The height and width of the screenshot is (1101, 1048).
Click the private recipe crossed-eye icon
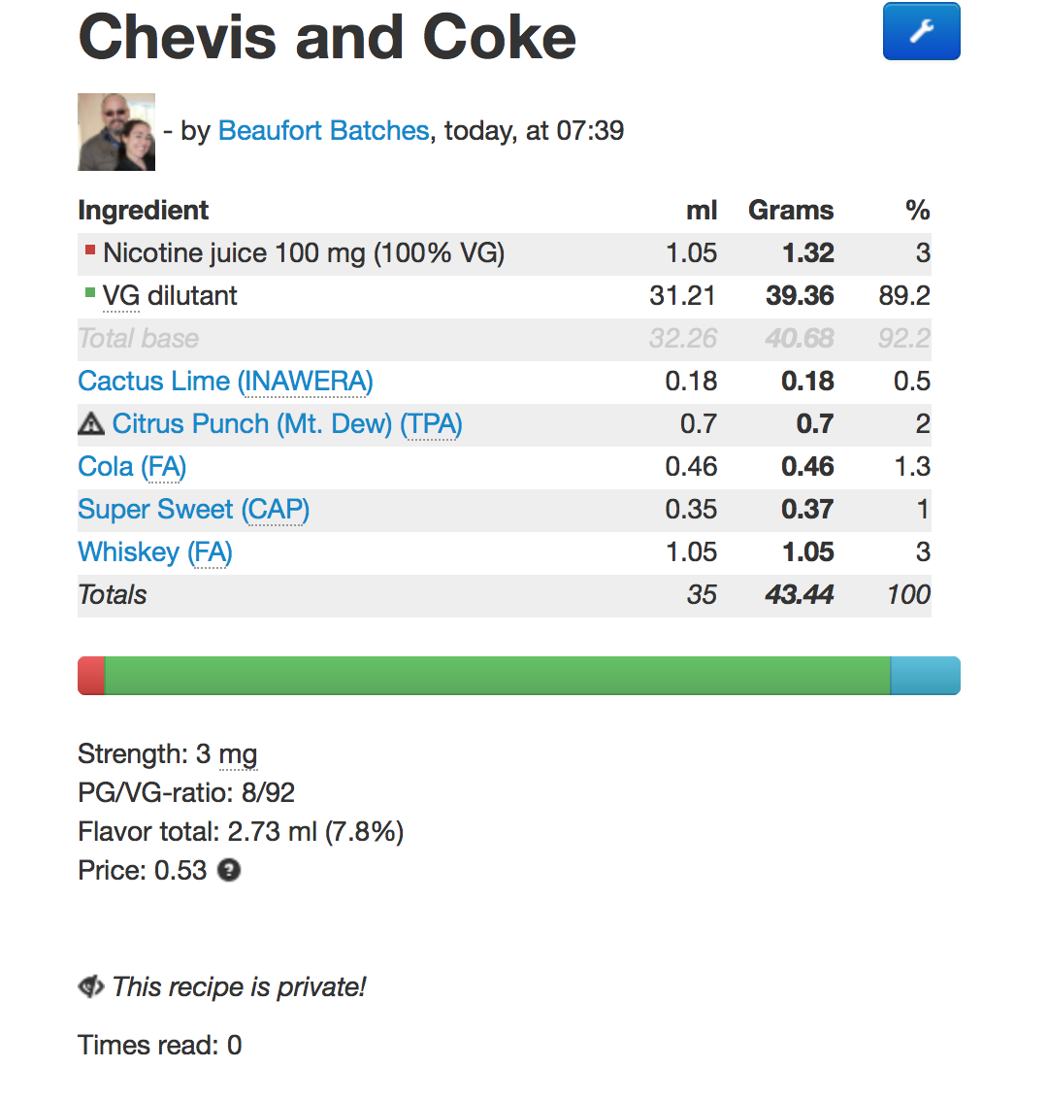point(90,986)
